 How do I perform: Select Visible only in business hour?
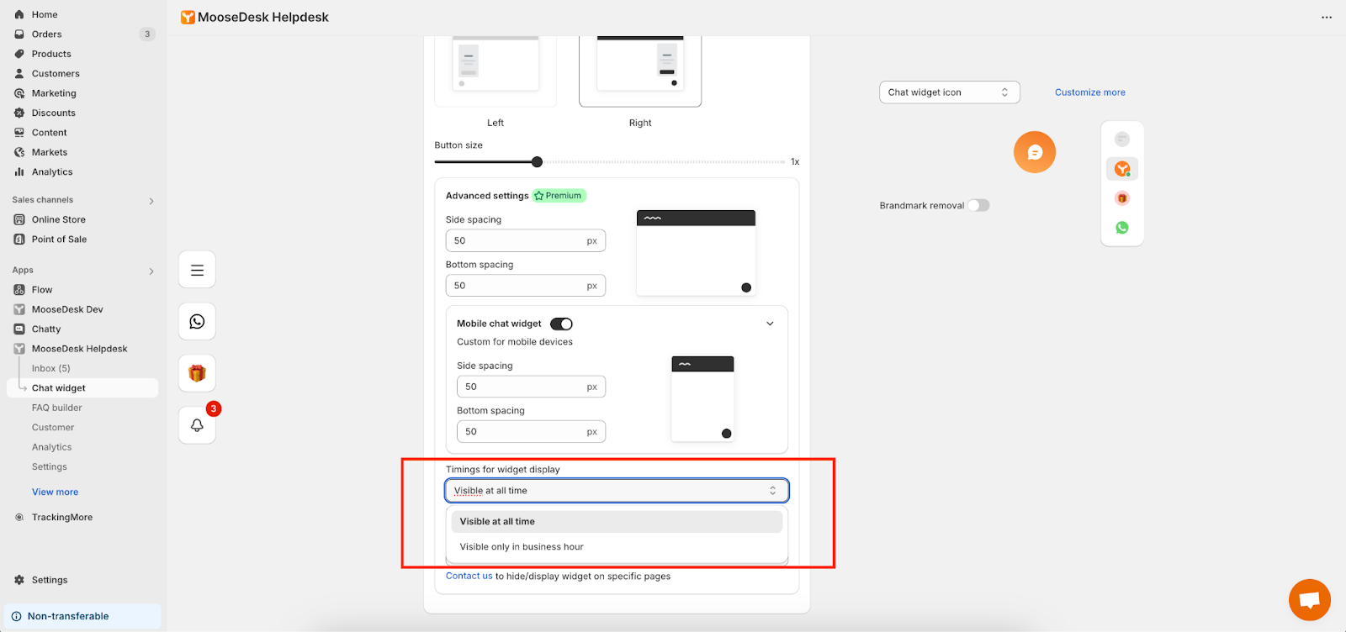(617, 547)
